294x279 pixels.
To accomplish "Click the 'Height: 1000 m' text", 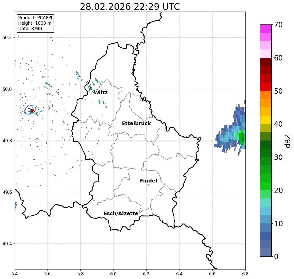I will [x=35, y=23].
